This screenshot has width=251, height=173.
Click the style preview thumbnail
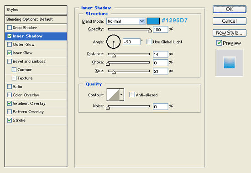(229, 63)
